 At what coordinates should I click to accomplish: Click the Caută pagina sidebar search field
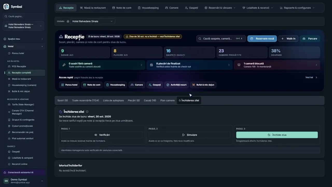point(23,16)
